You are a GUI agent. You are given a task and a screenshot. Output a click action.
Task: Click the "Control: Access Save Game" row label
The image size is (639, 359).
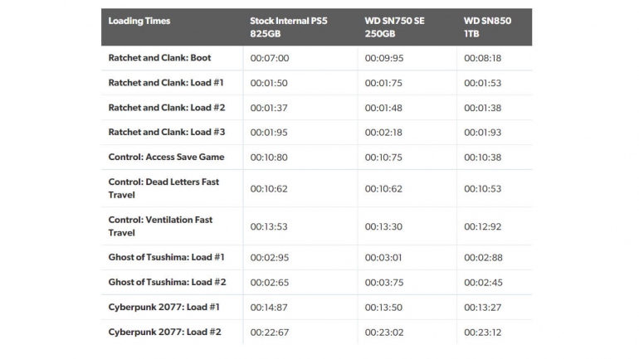166,158
